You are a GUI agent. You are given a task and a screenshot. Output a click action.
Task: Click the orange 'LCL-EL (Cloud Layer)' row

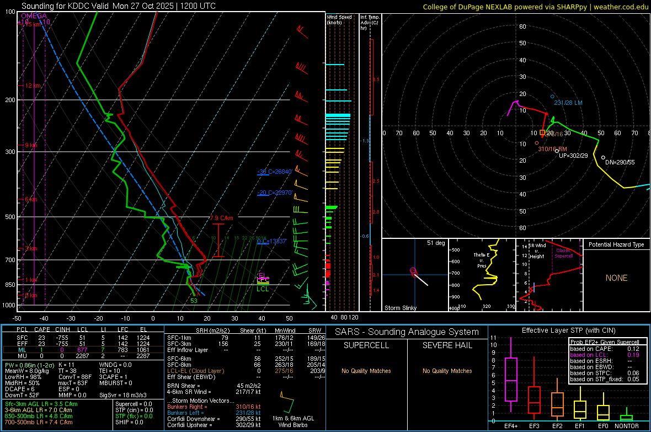click(x=246, y=371)
